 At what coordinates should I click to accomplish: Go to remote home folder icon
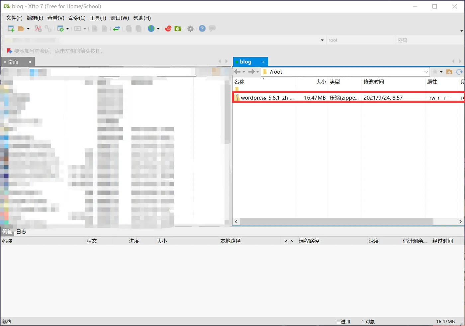(x=449, y=72)
